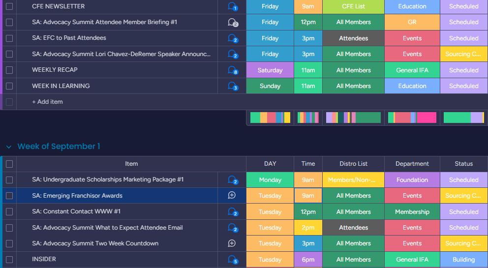This screenshot has width=488, height=268.
Task: Open SA: Advocacy Summit Two Week Countdown item
Action: (x=95, y=243)
